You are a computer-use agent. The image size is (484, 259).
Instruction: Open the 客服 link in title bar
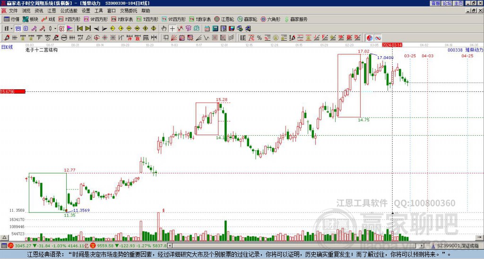435,3
